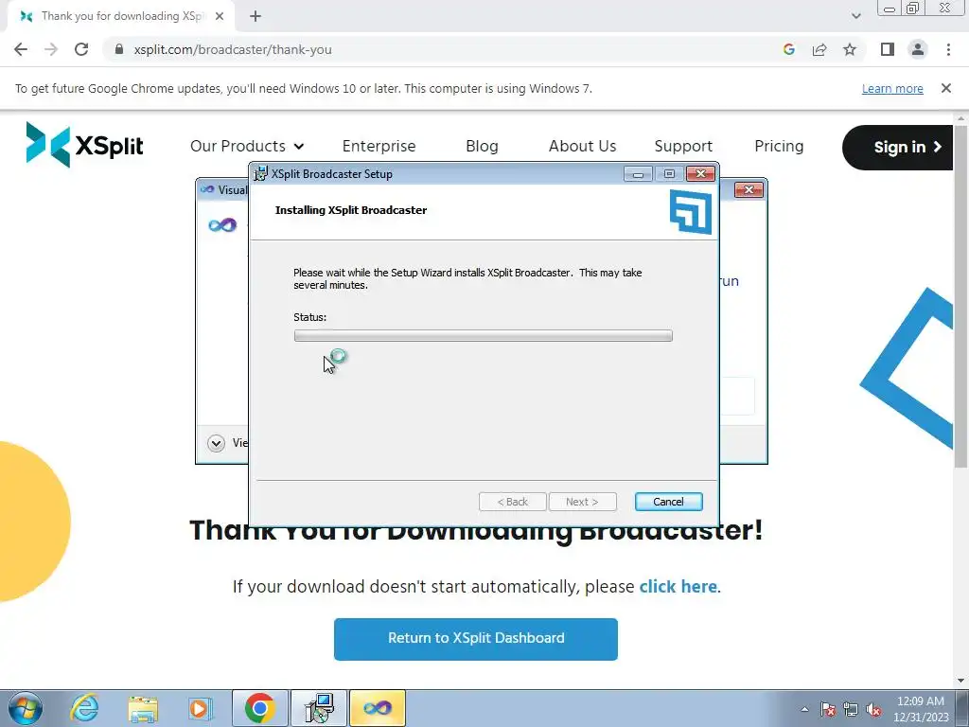Click the installation status progress bar

[x=484, y=336]
